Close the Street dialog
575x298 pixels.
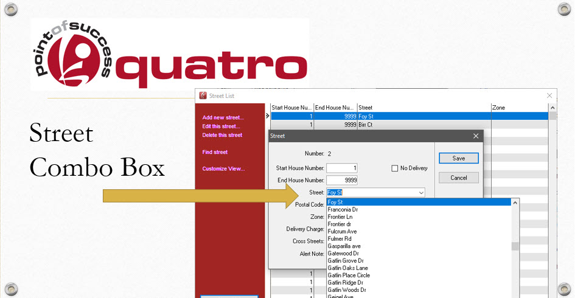[x=476, y=136]
